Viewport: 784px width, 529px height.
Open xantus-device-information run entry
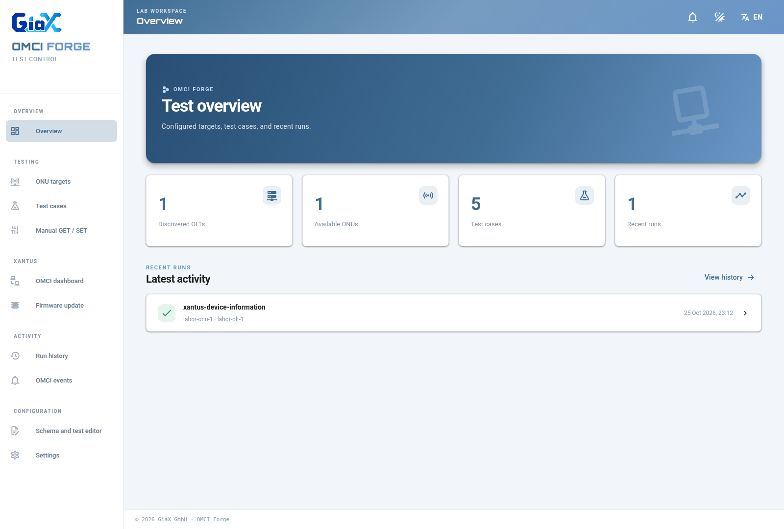(x=454, y=313)
